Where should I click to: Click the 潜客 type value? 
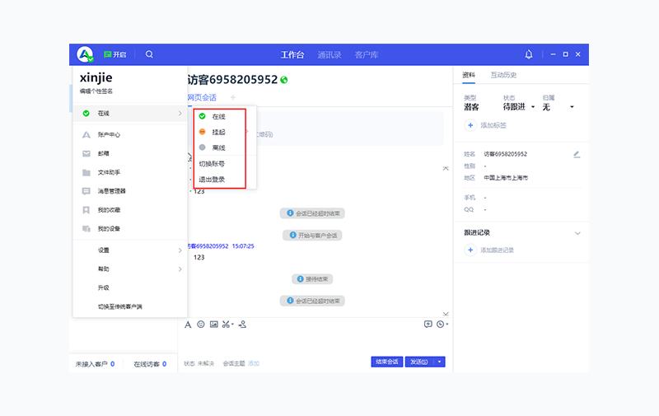pos(471,107)
